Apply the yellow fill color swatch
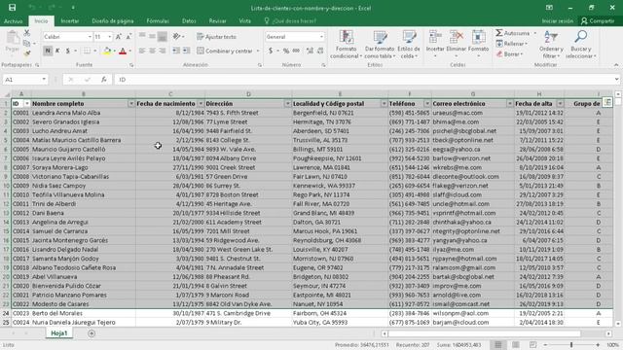The image size is (623, 350). point(107,51)
